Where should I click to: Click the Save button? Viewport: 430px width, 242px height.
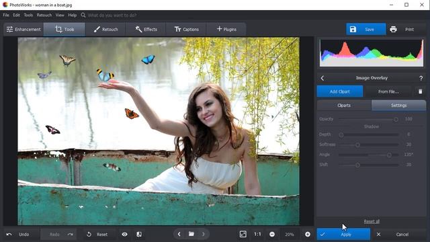[365, 29]
